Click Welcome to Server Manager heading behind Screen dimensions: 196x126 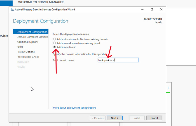tap(41, 2)
